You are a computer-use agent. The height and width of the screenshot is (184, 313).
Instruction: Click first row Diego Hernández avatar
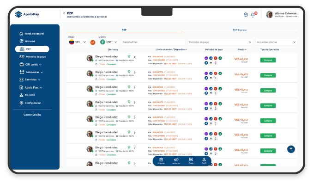(90, 58)
